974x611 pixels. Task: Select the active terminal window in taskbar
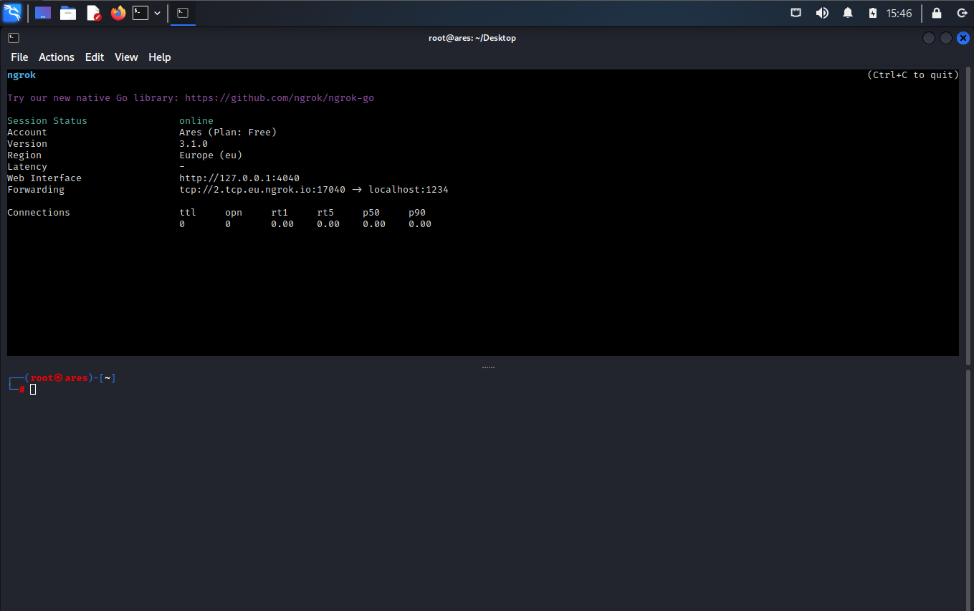tap(183, 13)
